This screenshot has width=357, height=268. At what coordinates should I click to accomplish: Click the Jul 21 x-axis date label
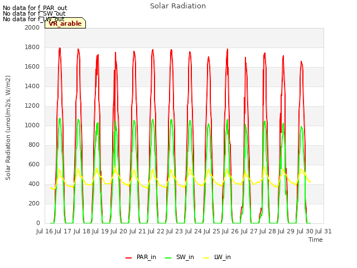138,231
